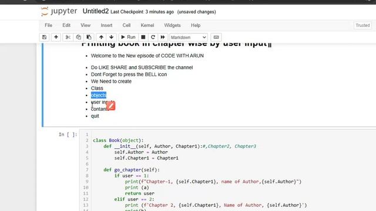The height and width of the screenshot is (211, 376).
Task: Cut selected cells with scissors icon
Action: click(68, 37)
